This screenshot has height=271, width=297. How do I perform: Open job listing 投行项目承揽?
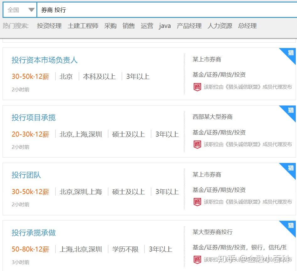pos(34,117)
